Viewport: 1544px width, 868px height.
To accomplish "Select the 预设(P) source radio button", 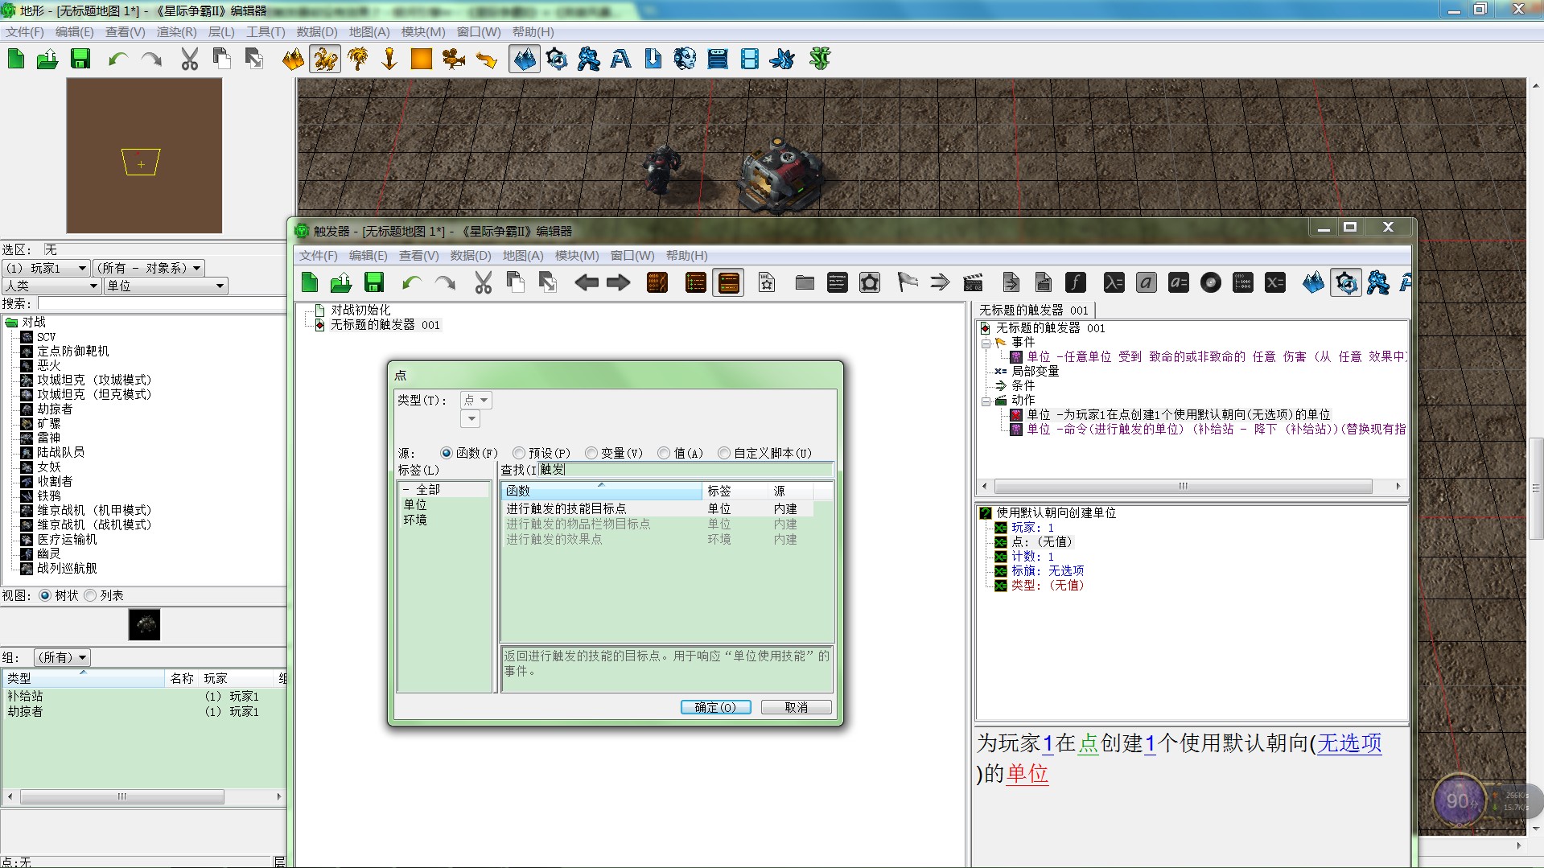I will tap(519, 453).
